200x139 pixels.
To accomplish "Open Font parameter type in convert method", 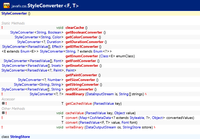I will tap(125, 123).
